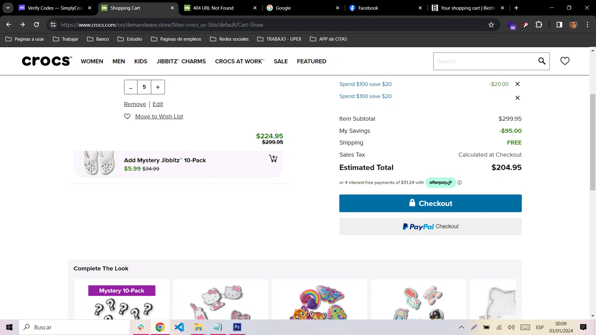Open APP de CITAS bookmark folder

pyautogui.click(x=329, y=39)
